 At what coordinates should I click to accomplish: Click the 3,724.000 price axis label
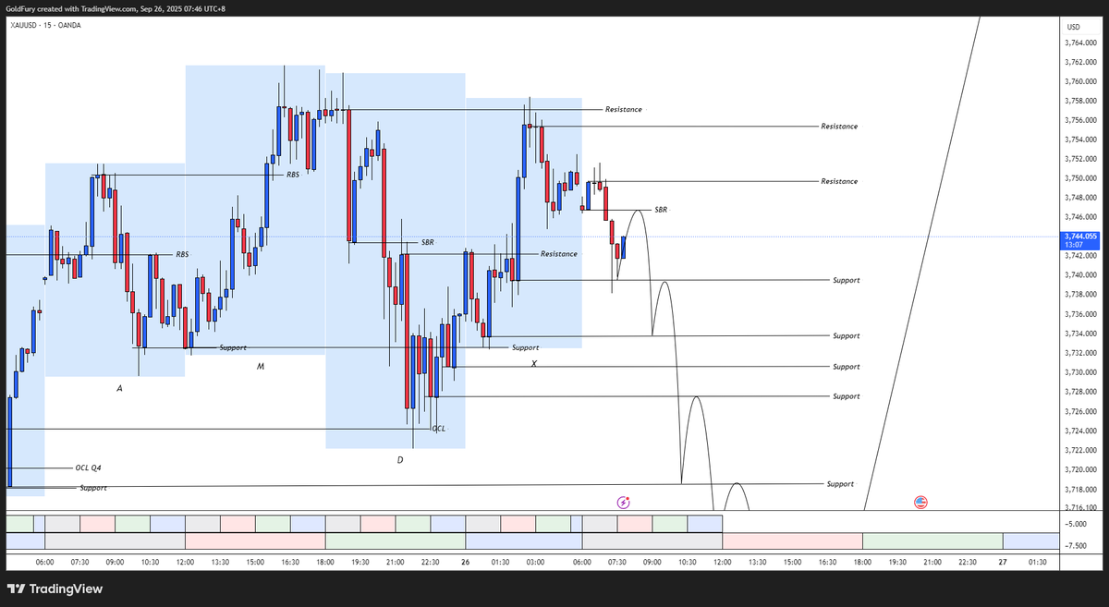[1080, 431]
